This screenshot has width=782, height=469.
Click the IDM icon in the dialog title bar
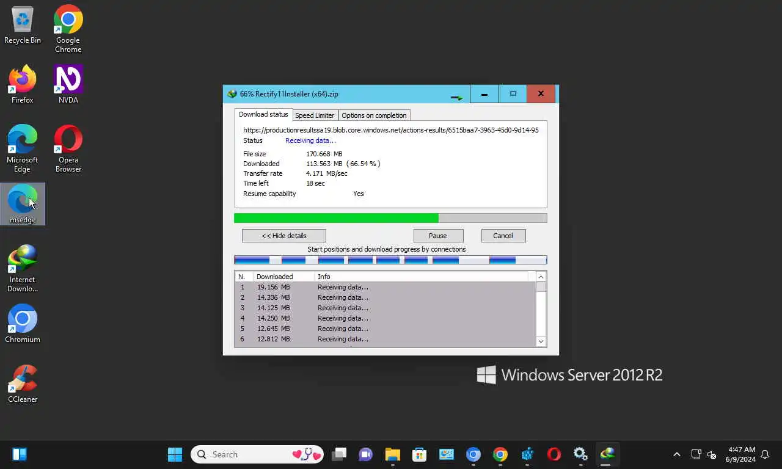point(232,94)
